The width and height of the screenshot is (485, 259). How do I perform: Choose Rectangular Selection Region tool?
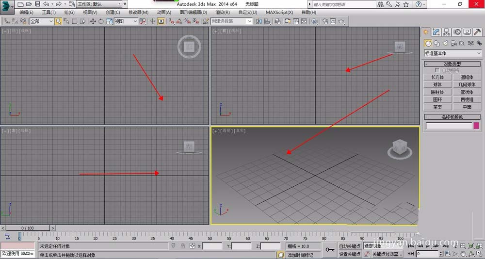(75, 21)
